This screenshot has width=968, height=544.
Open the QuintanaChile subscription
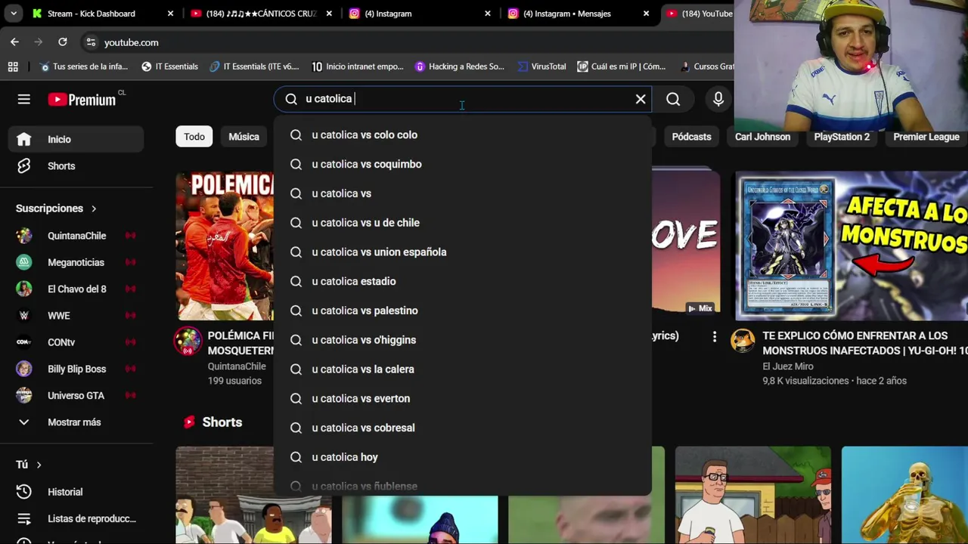click(76, 236)
